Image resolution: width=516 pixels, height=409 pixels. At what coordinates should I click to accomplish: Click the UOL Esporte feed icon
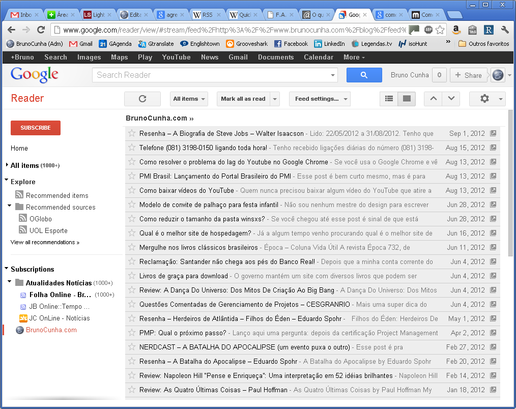23,230
